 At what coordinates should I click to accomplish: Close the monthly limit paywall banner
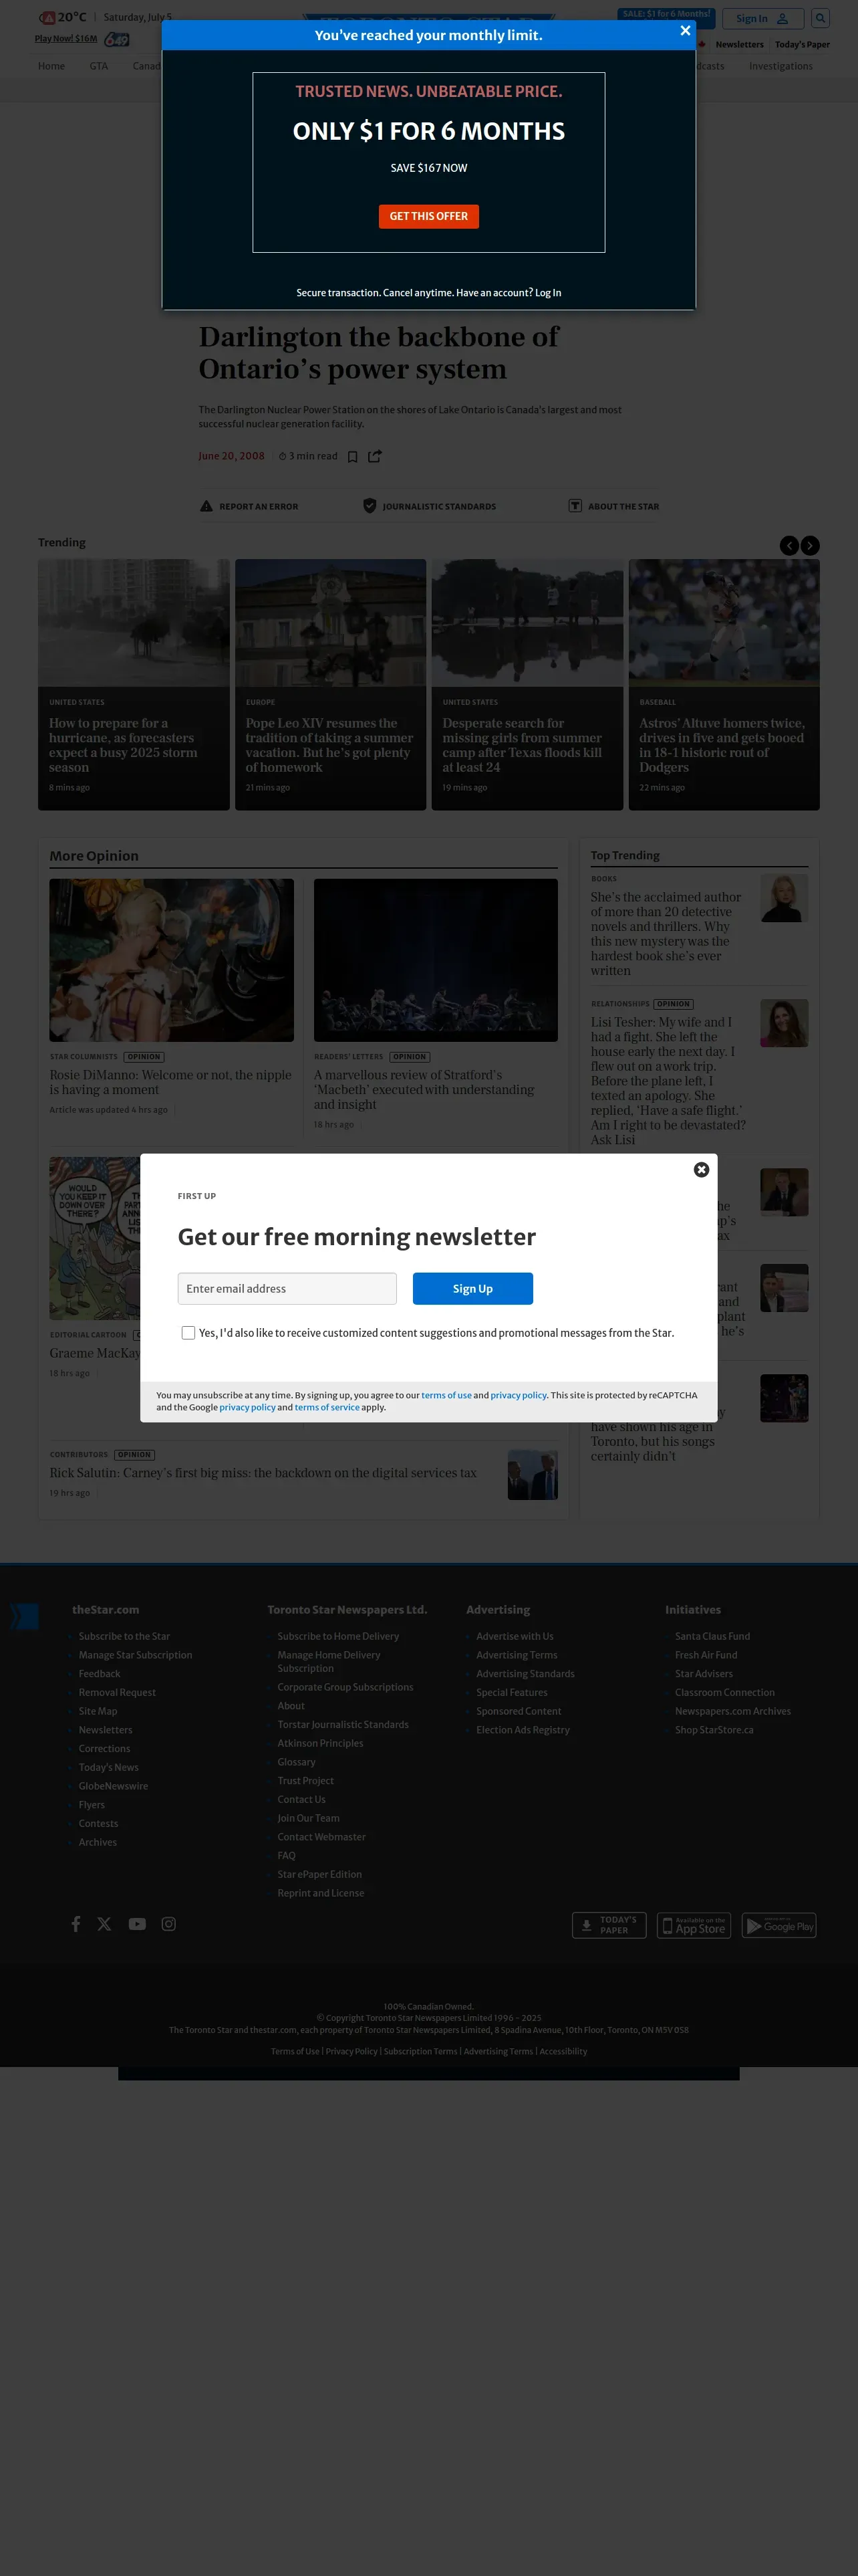tap(685, 31)
